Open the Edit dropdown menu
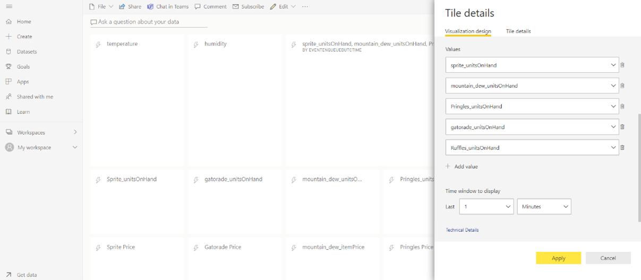Viewport: 641px width, 280px height. tap(283, 6)
